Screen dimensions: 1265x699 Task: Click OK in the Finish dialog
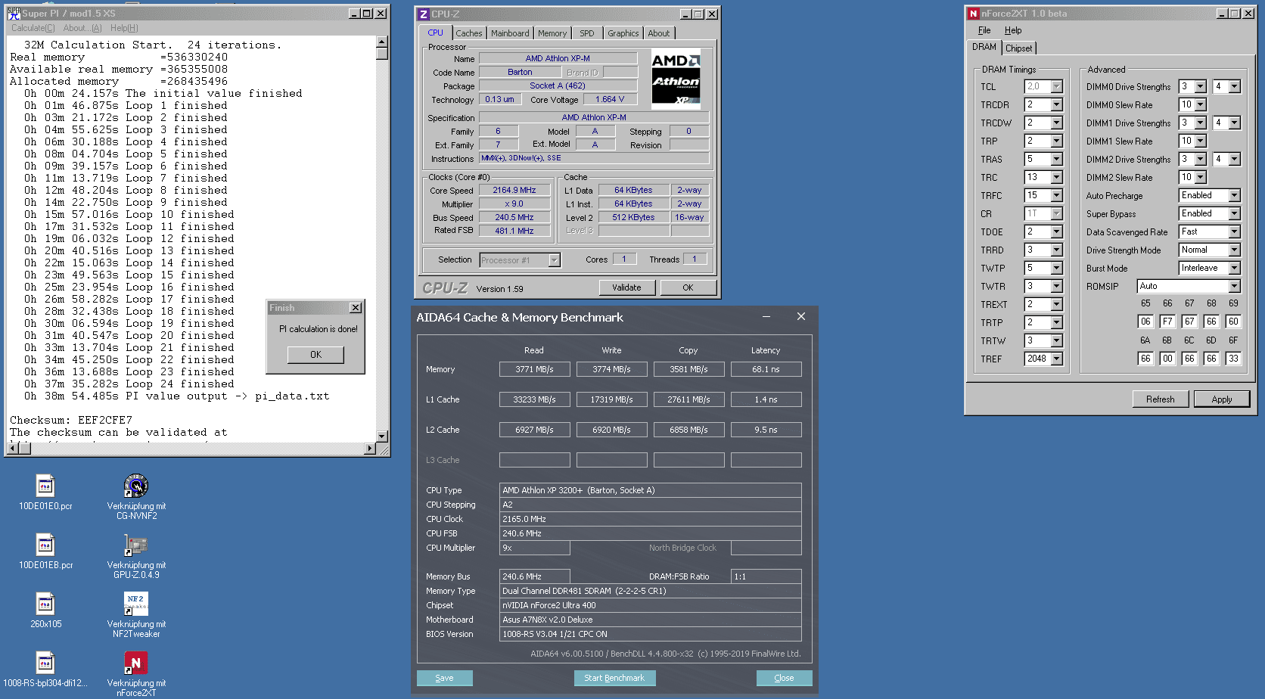tap(315, 355)
